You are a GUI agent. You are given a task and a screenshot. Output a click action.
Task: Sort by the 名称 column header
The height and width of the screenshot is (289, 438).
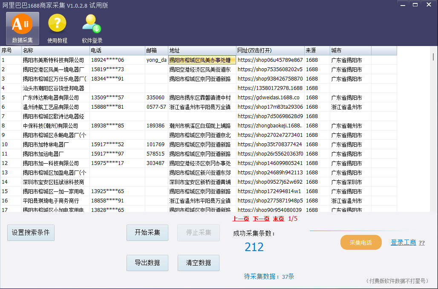coord(55,50)
